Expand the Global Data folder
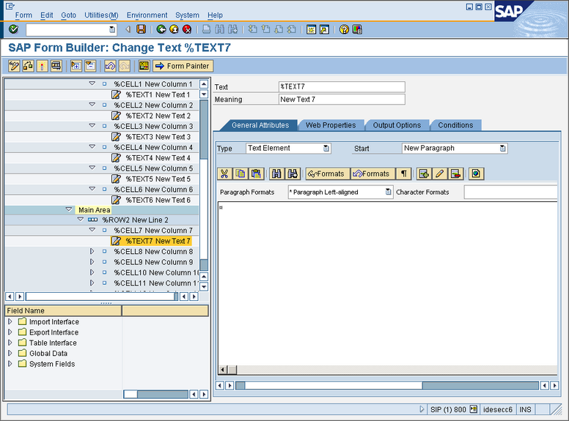Screen dimensions: 569x421 10,353
